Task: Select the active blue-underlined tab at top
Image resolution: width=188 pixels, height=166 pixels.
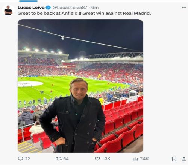Action: (x=28, y=1)
